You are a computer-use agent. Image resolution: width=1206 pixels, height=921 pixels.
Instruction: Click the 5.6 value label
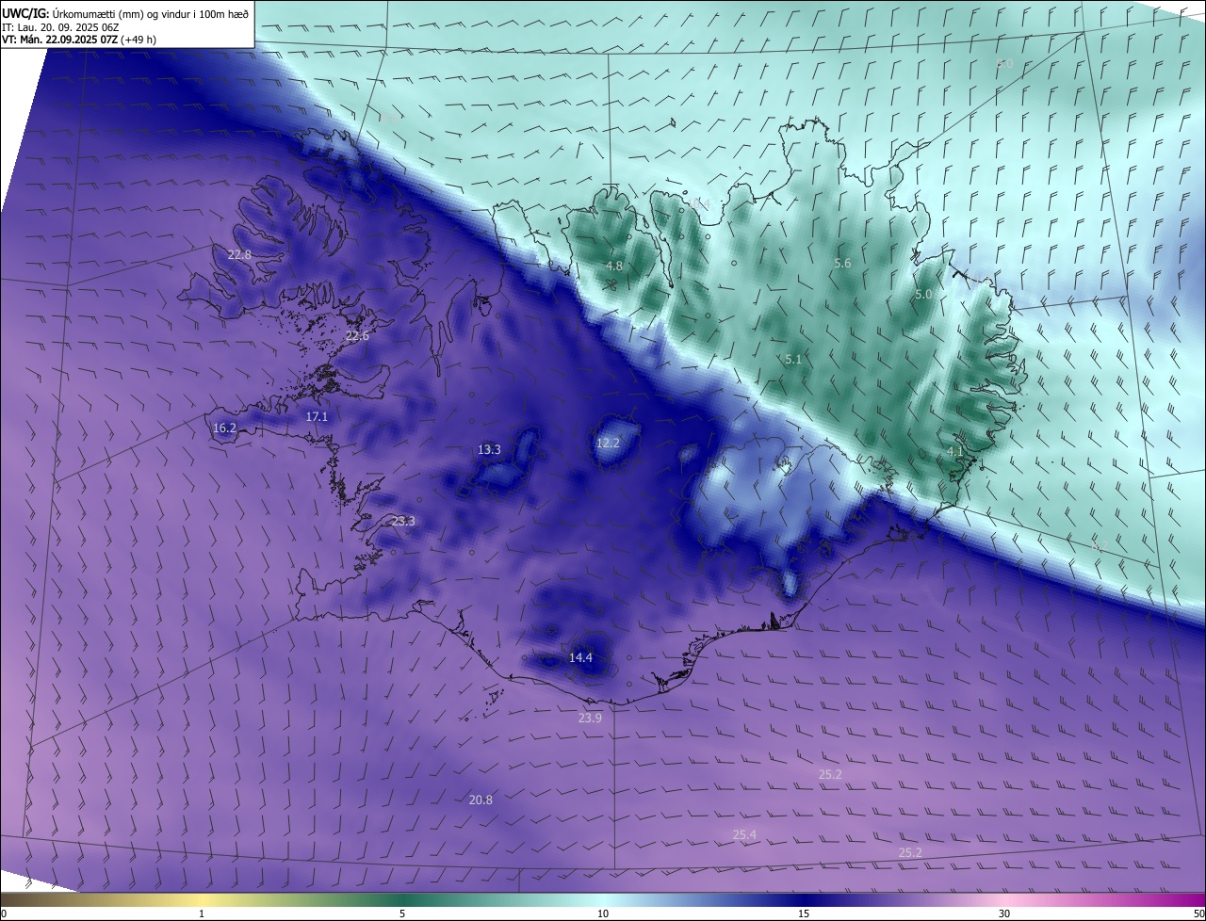tap(842, 264)
